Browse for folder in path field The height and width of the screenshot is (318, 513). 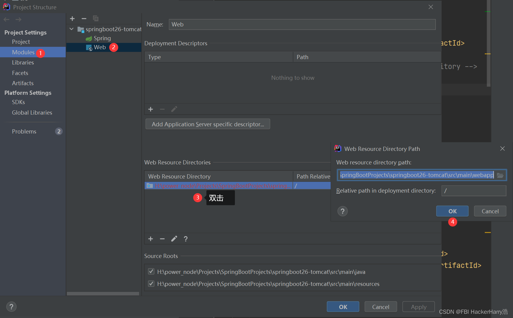(x=500, y=175)
